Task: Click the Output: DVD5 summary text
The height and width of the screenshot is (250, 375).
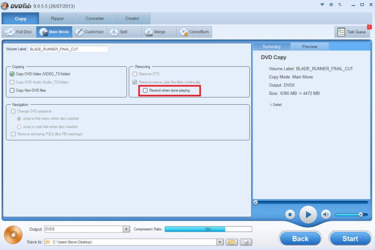Action: click(x=282, y=85)
